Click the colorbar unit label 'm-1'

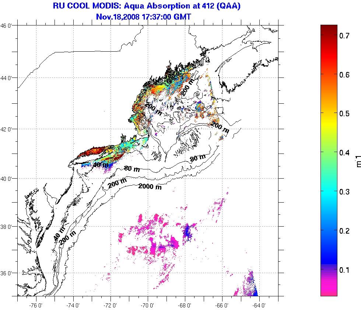pyautogui.click(x=358, y=161)
